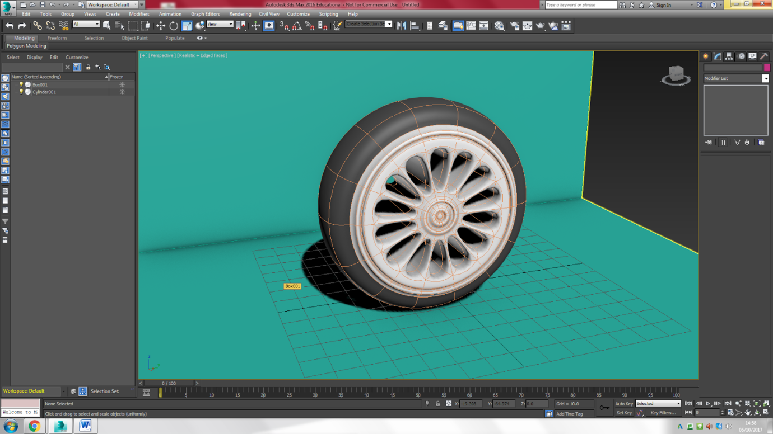This screenshot has height=434, width=773.
Task: Open the Modifiers menu
Action: pyautogui.click(x=139, y=14)
